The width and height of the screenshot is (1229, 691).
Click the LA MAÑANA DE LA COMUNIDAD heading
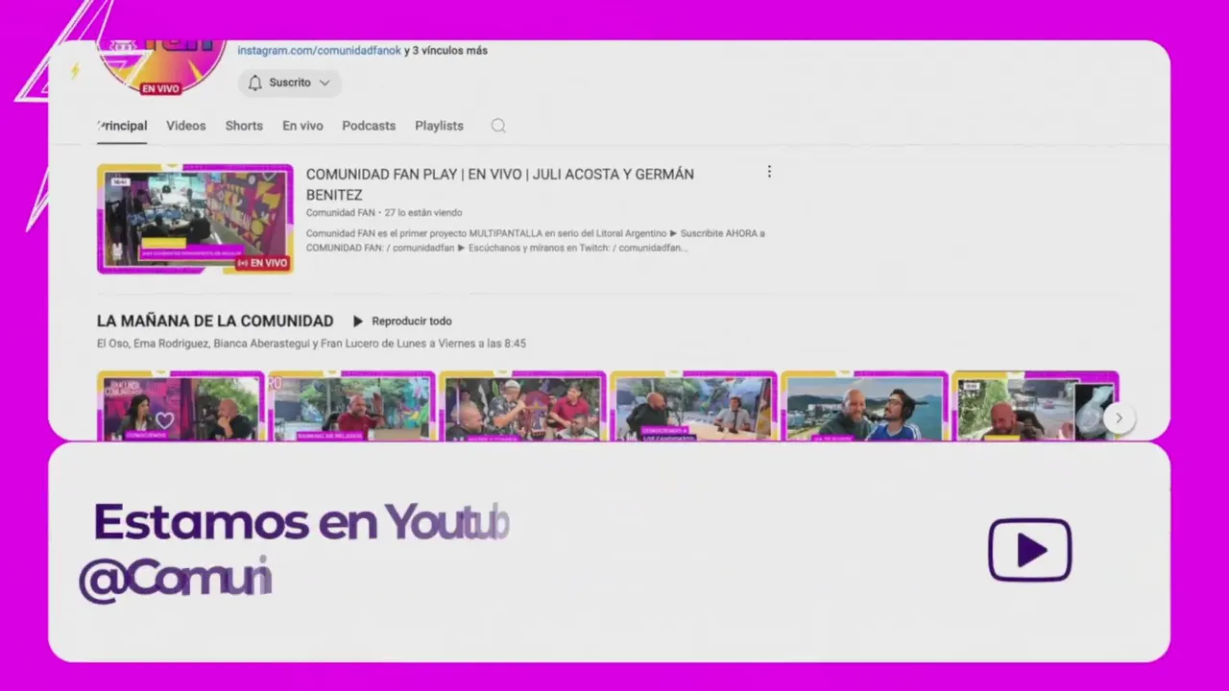(x=215, y=322)
